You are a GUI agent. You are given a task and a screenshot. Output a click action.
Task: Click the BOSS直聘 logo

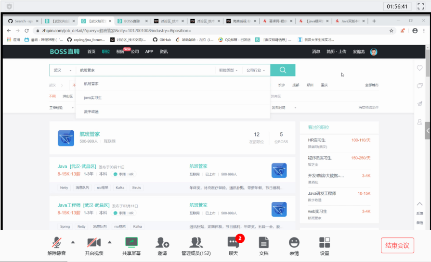click(65, 51)
